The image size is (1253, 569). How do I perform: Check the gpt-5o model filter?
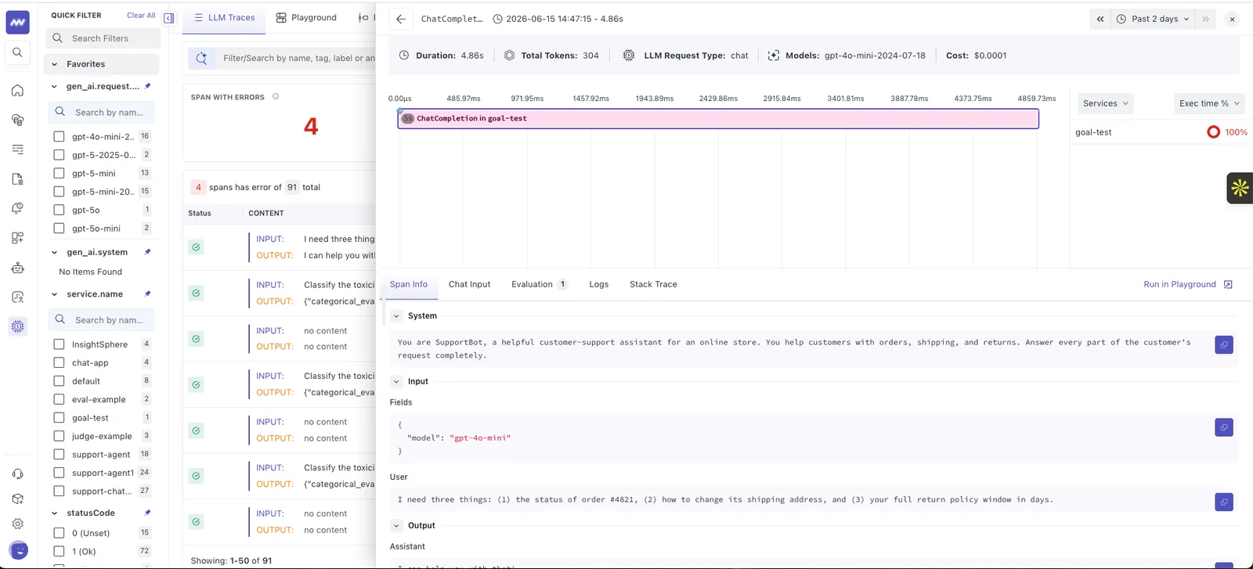(x=59, y=210)
